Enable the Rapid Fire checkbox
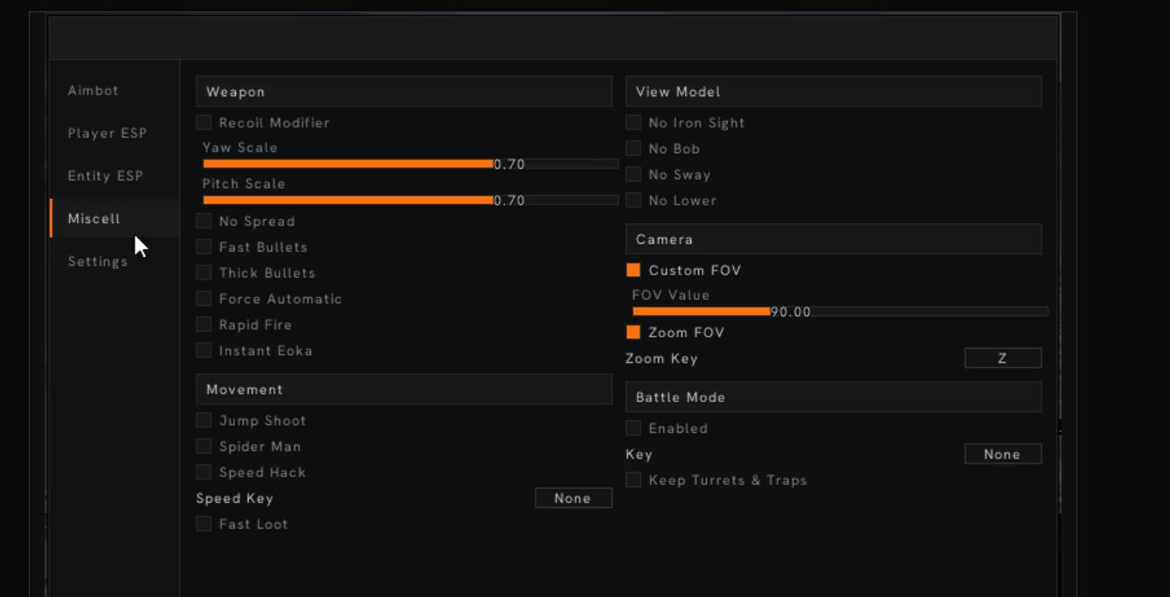Screen dimensions: 1170x597 (x=204, y=325)
